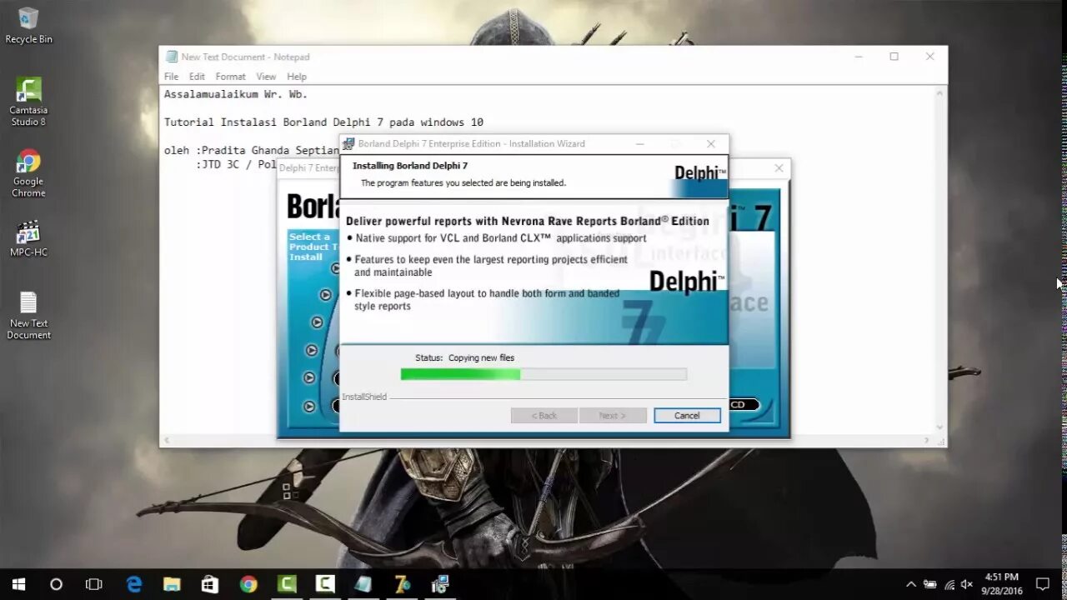1067x600 pixels.
Task: Click the 'Flexible page-based layout' bullet
Action: [x=487, y=299]
